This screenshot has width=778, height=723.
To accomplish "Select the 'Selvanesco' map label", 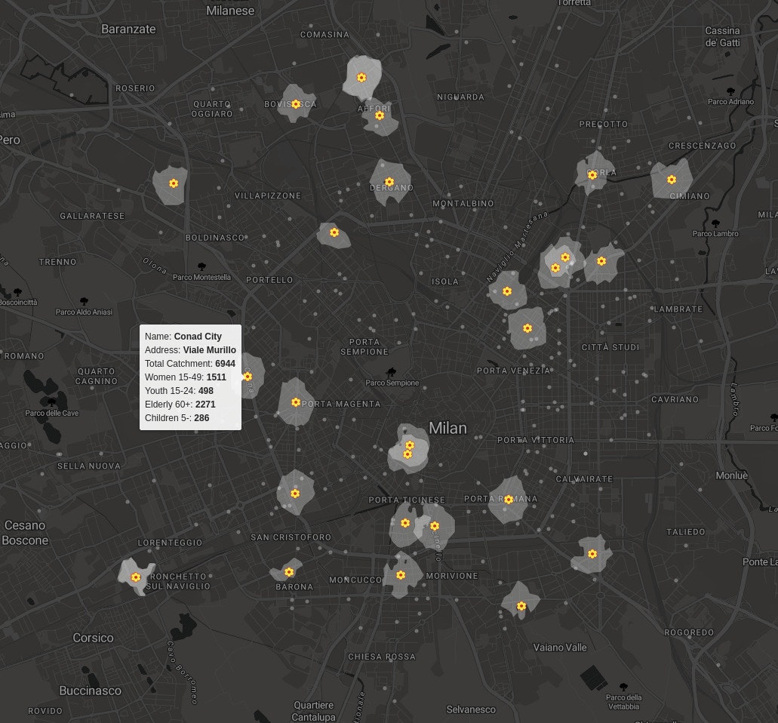I will coord(471,710).
